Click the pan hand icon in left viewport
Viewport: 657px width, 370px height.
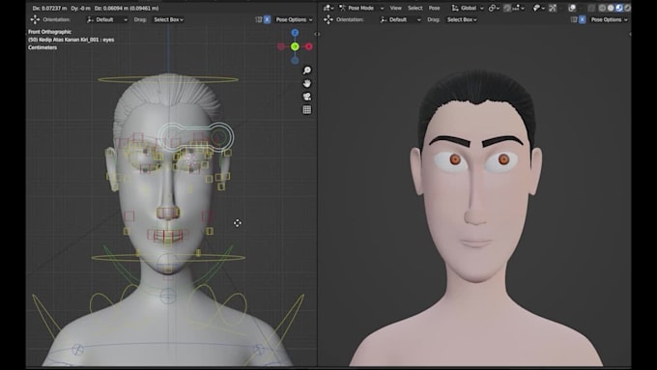coord(306,83)
